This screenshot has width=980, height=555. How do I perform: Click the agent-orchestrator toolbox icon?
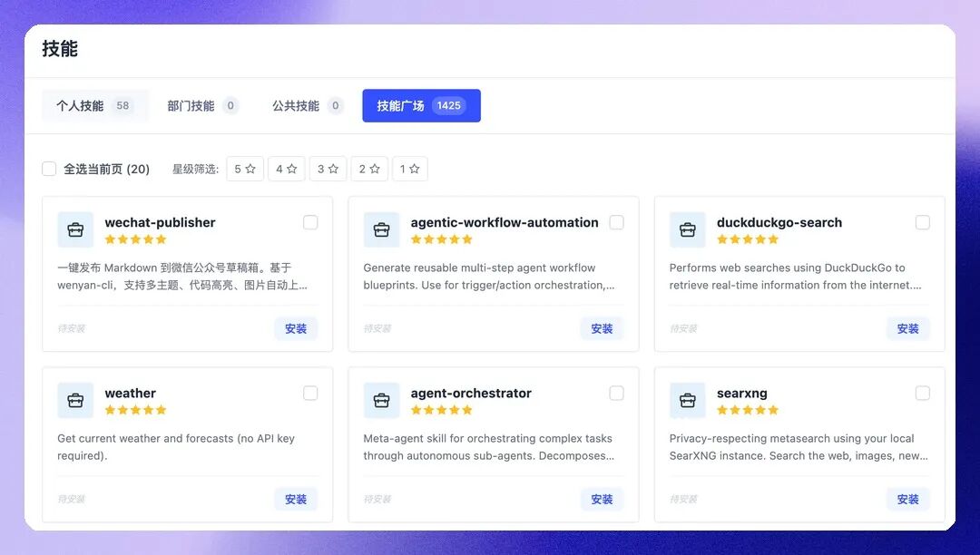click(381, 400)
